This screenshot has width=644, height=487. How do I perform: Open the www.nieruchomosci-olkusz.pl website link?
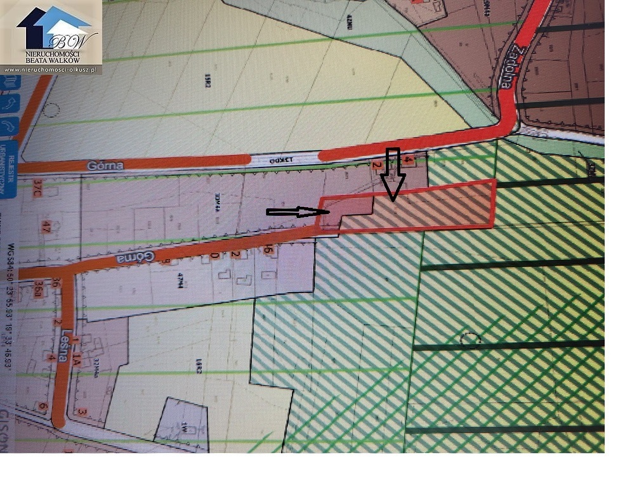tap(52, 69)
